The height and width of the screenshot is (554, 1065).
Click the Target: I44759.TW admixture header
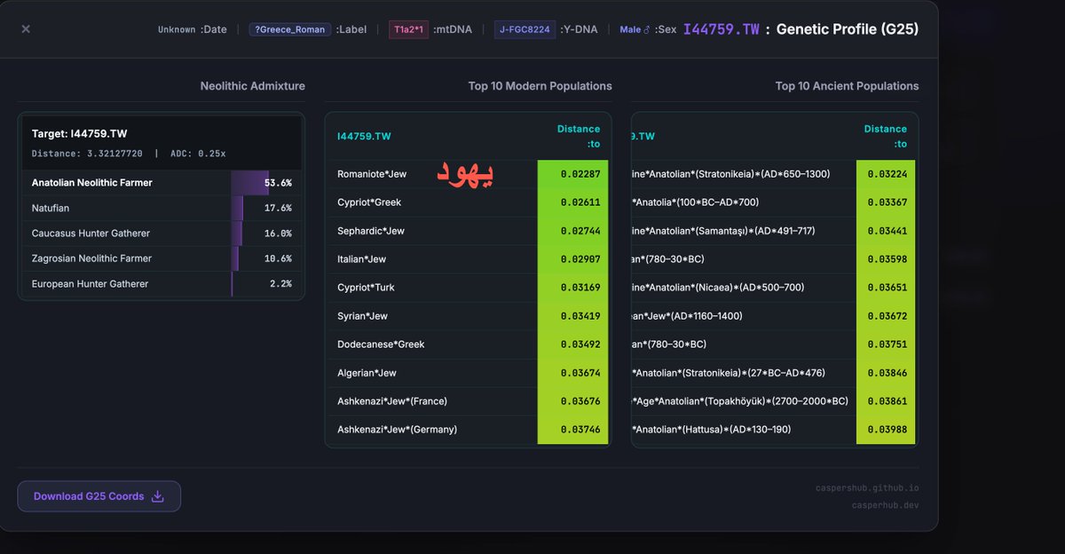pyautogui.click(x=79, y=134)
